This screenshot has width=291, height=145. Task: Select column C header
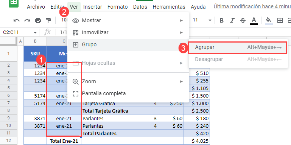click(64, 41)
